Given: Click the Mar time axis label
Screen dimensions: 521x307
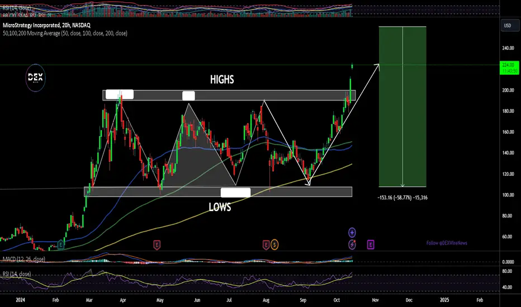Looking at the screenshot, I should [x=89, y=300].
